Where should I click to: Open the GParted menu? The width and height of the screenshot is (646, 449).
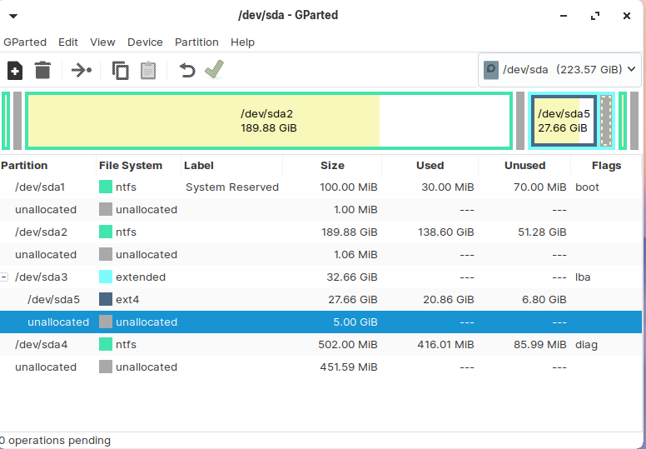(x=25, y=42)
